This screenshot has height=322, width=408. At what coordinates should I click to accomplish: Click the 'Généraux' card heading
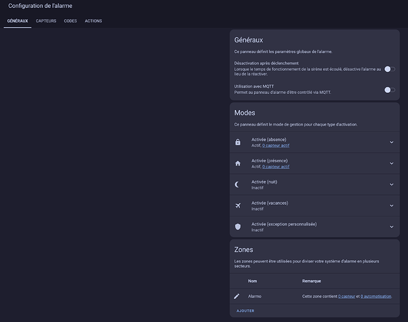click(248, 40)
